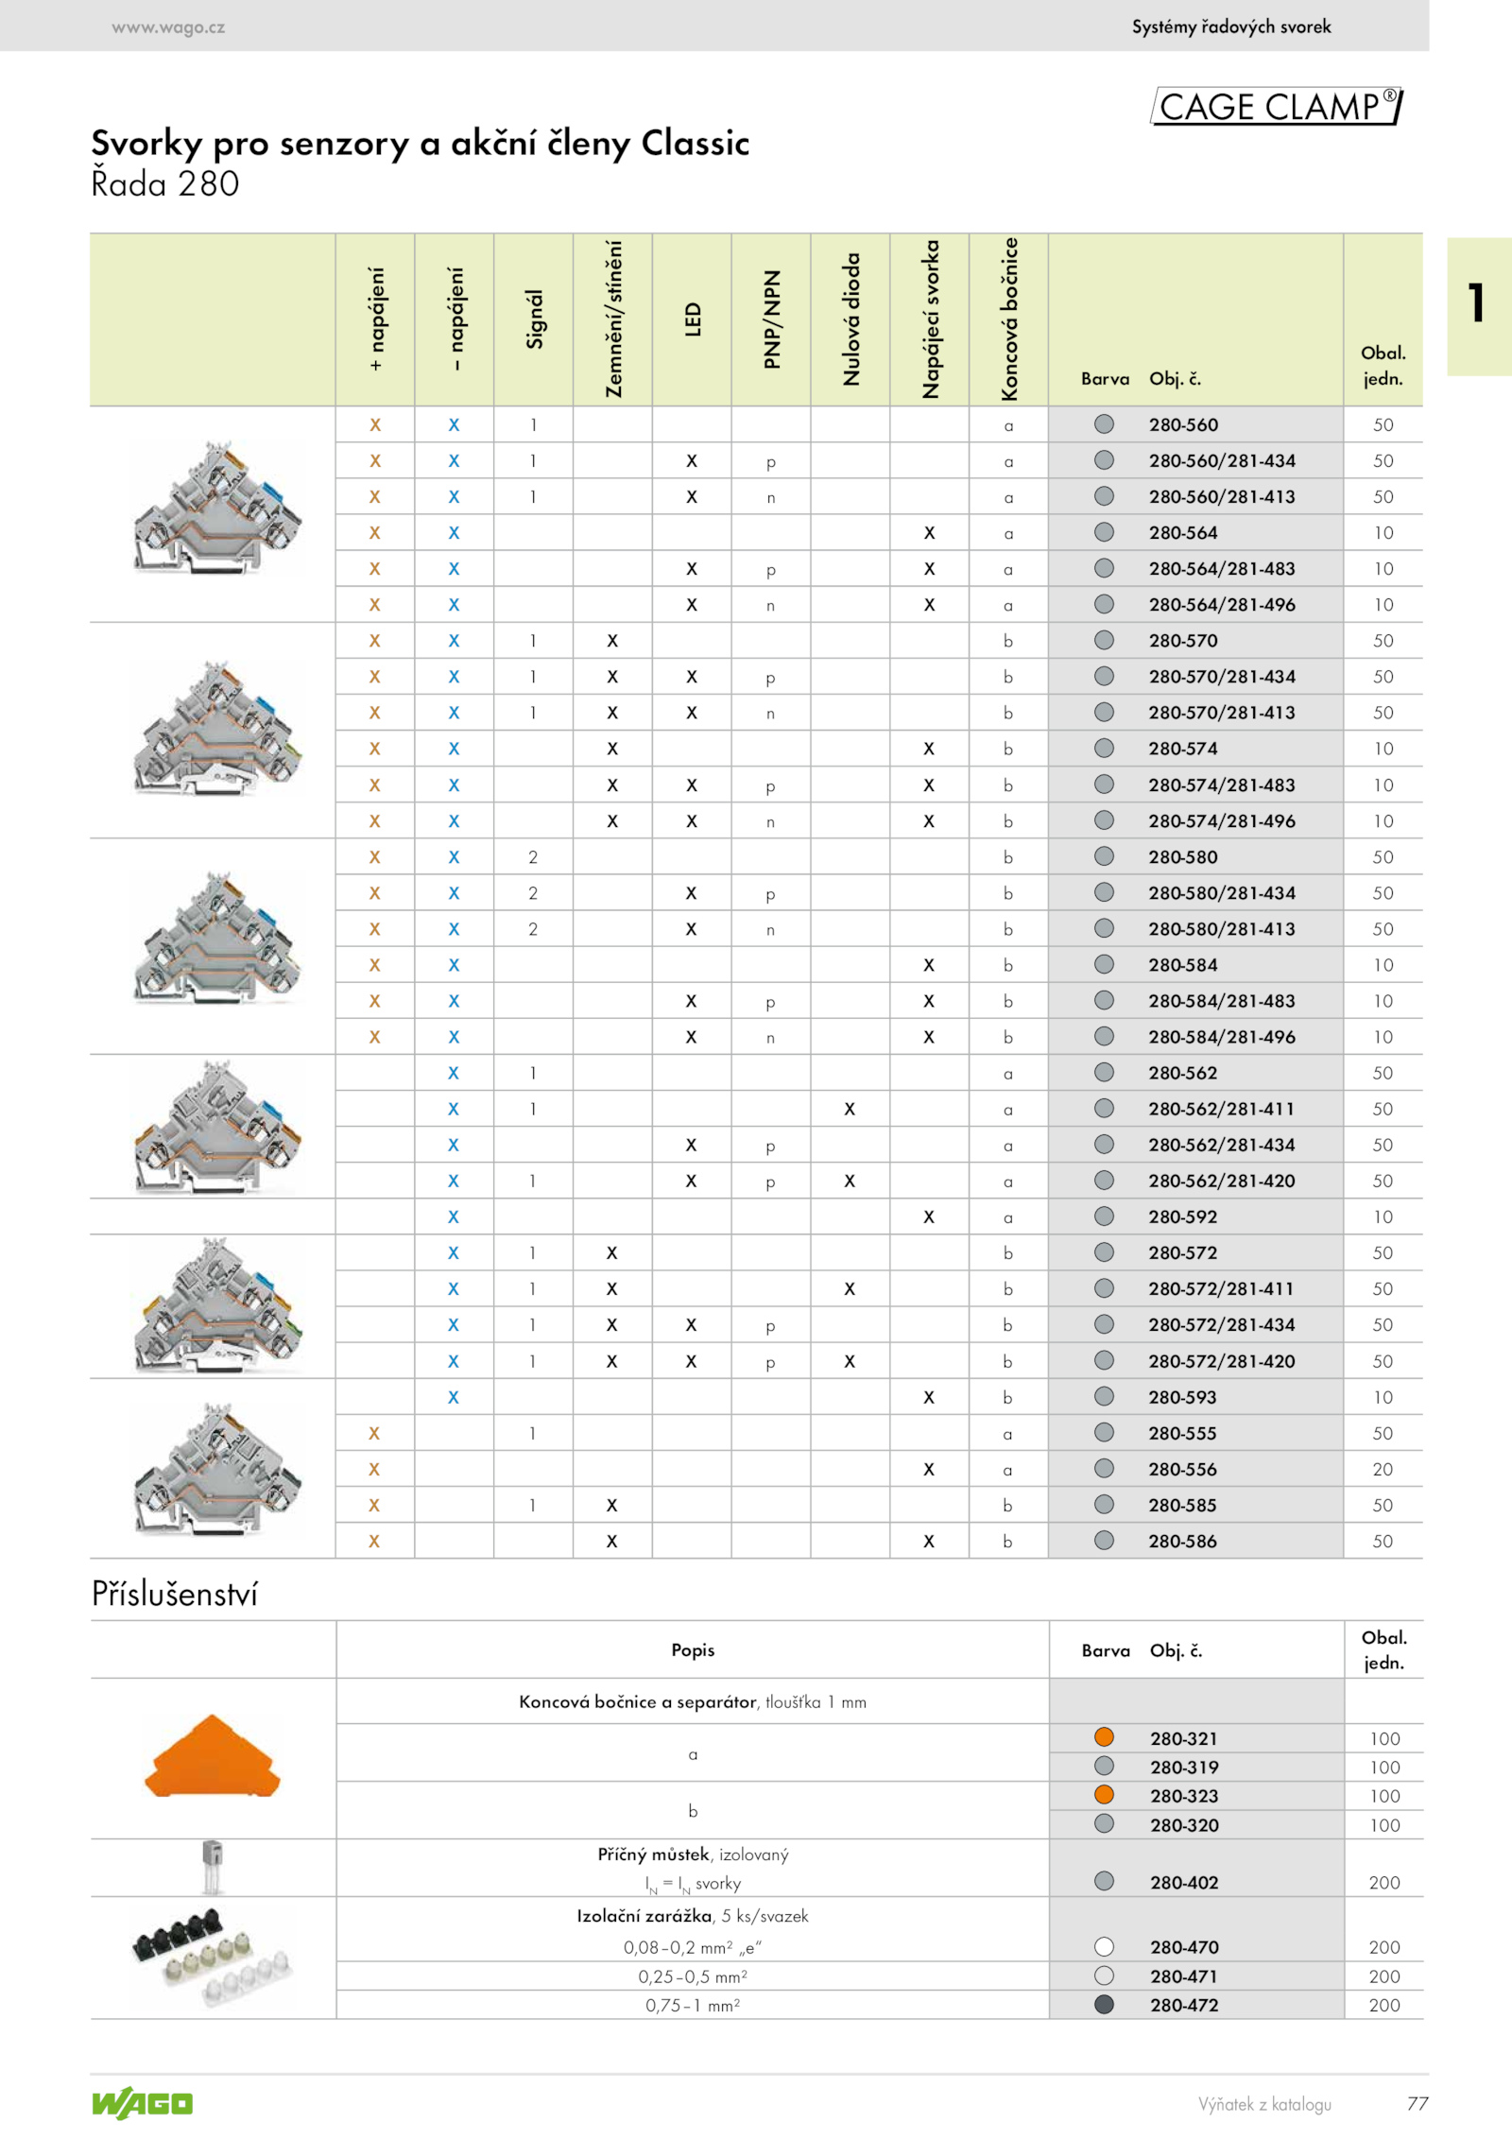Select order number 280-584
1512x2139 pixels.
1183,965
